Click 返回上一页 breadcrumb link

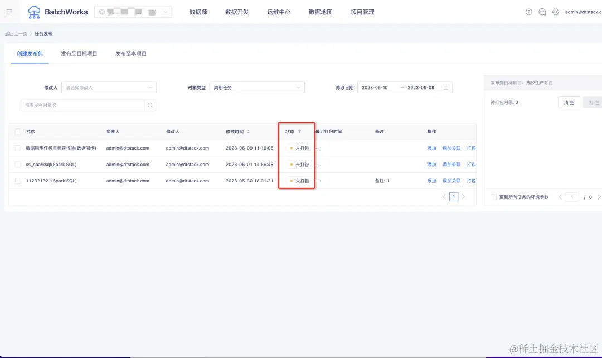click(x=16, y=34)
